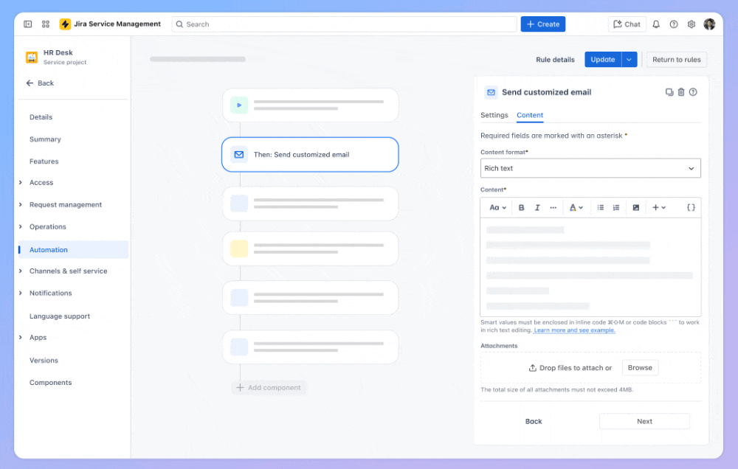Open the help question mark in top bar

pos(674,24)
